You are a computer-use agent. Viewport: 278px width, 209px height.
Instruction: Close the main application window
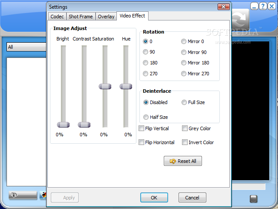tap(271, 7)
